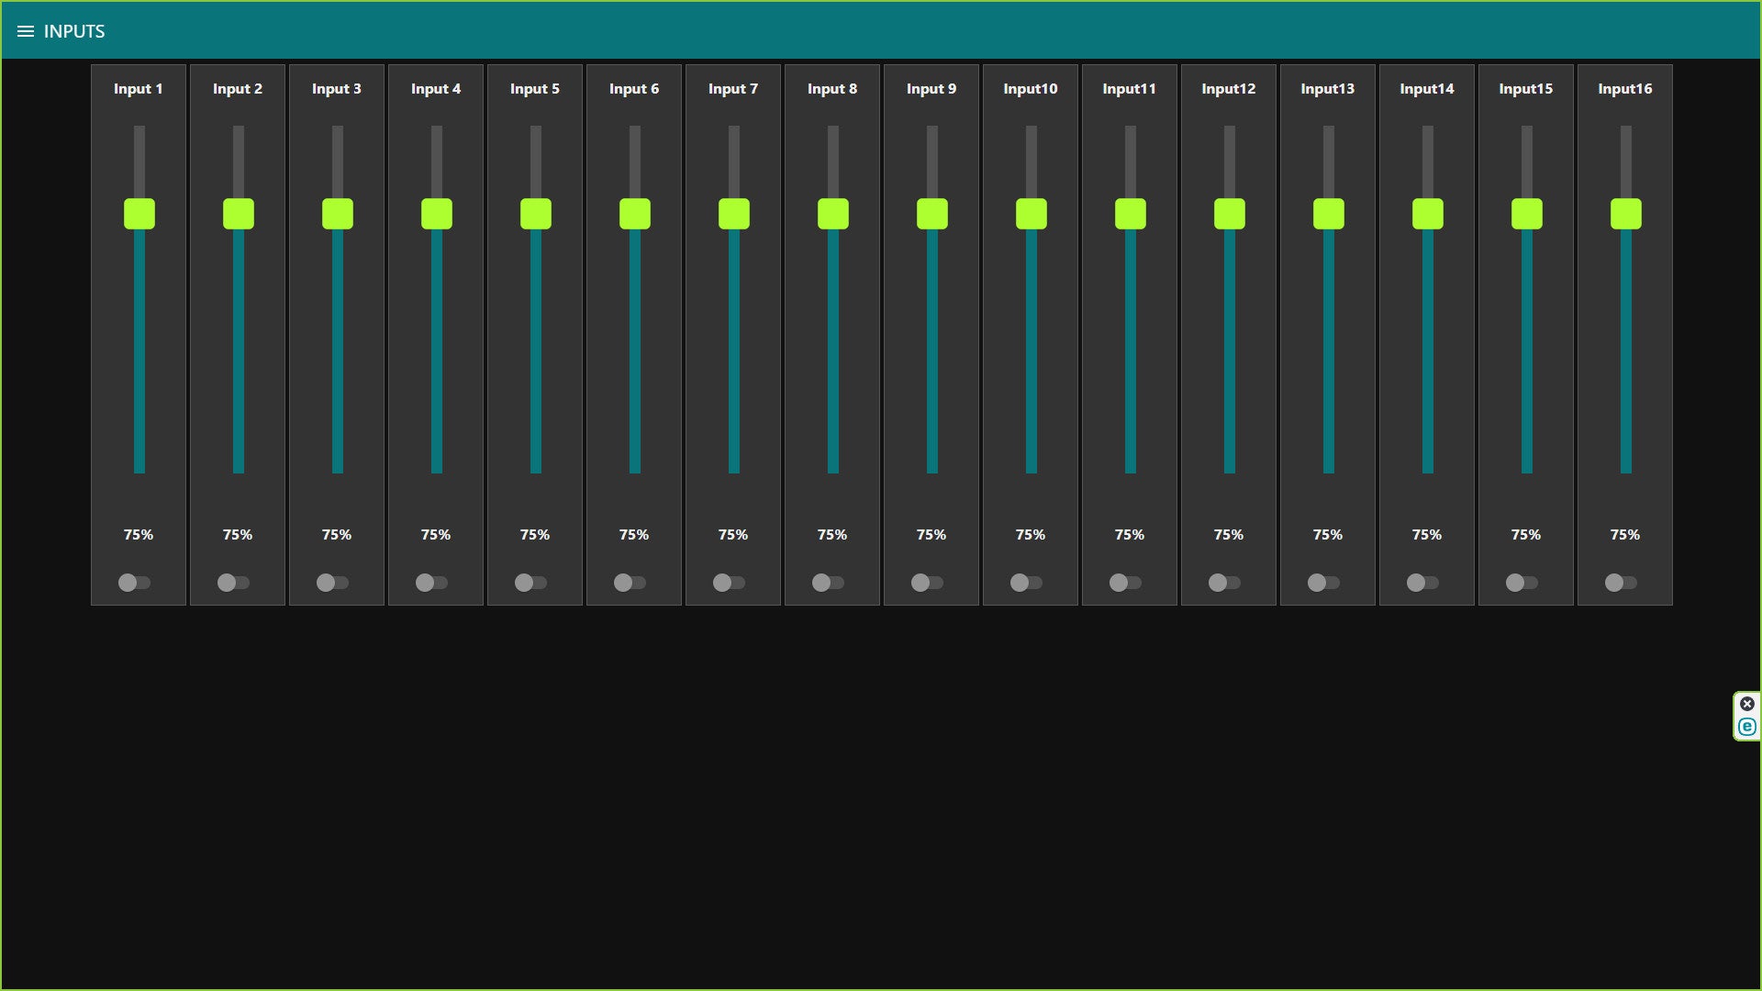This screenshot has height=991, width=1762.
Task: Click the Input 7 fader handle
Action: click(x=733, y=213)
